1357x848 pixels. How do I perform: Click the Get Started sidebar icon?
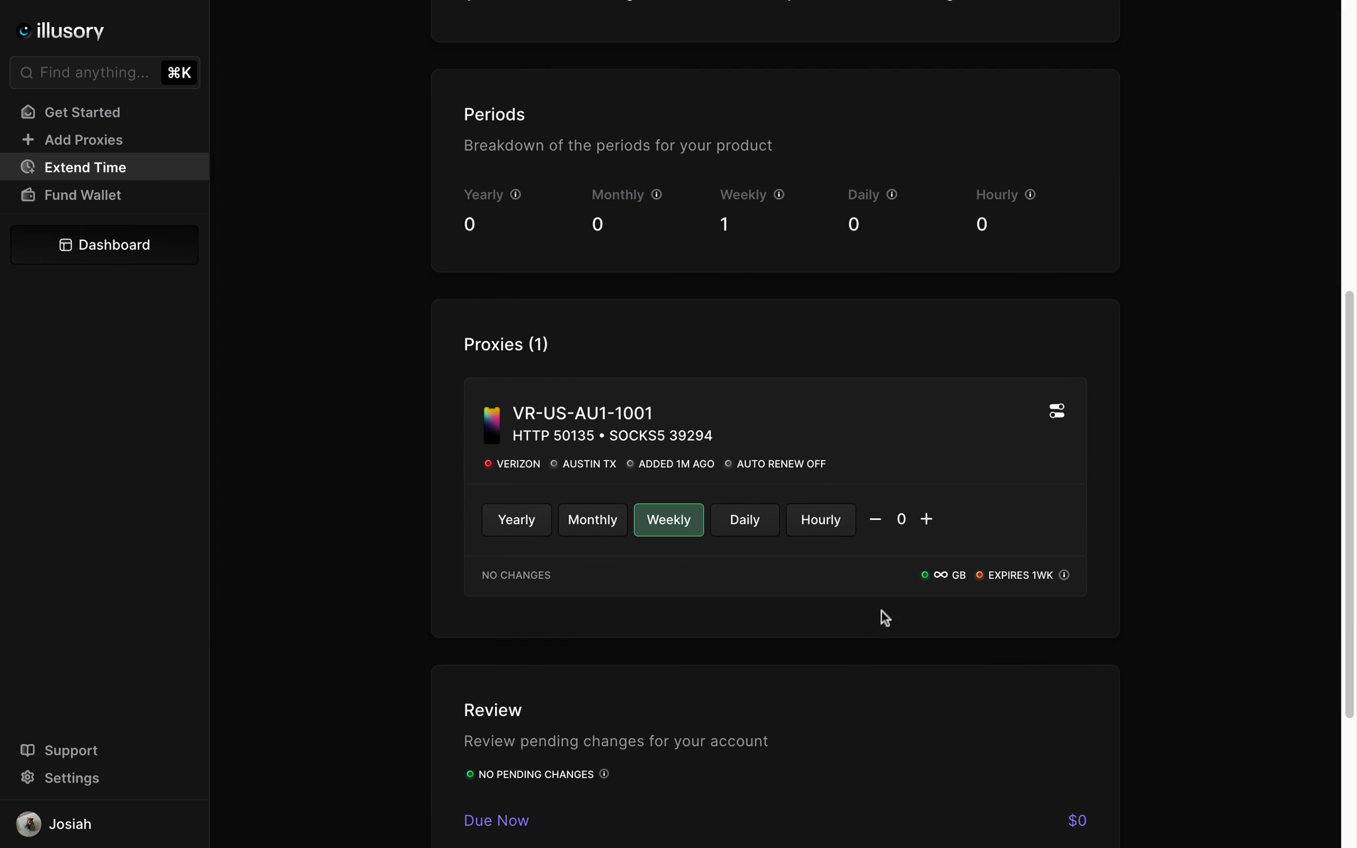click(x=27, y=111)
